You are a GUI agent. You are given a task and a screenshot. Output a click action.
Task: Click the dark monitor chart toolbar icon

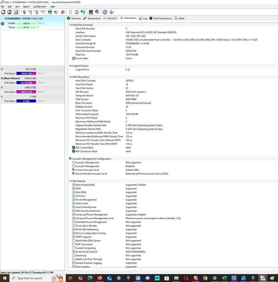click(91, 12)
